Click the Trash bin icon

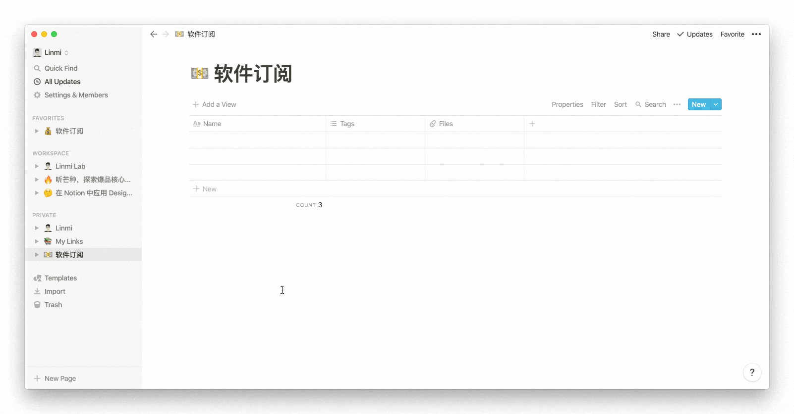37,305
